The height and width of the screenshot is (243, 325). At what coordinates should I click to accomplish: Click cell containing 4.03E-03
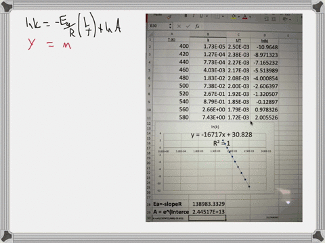tap(208, 70)
